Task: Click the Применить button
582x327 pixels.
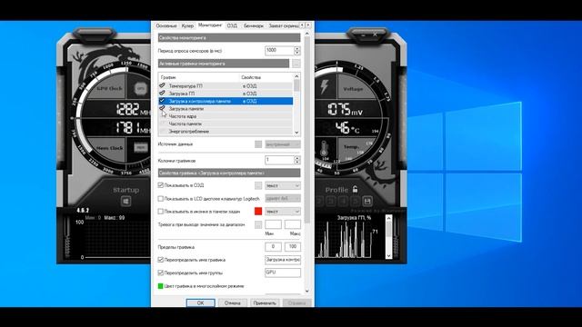Action: [265, 302]
